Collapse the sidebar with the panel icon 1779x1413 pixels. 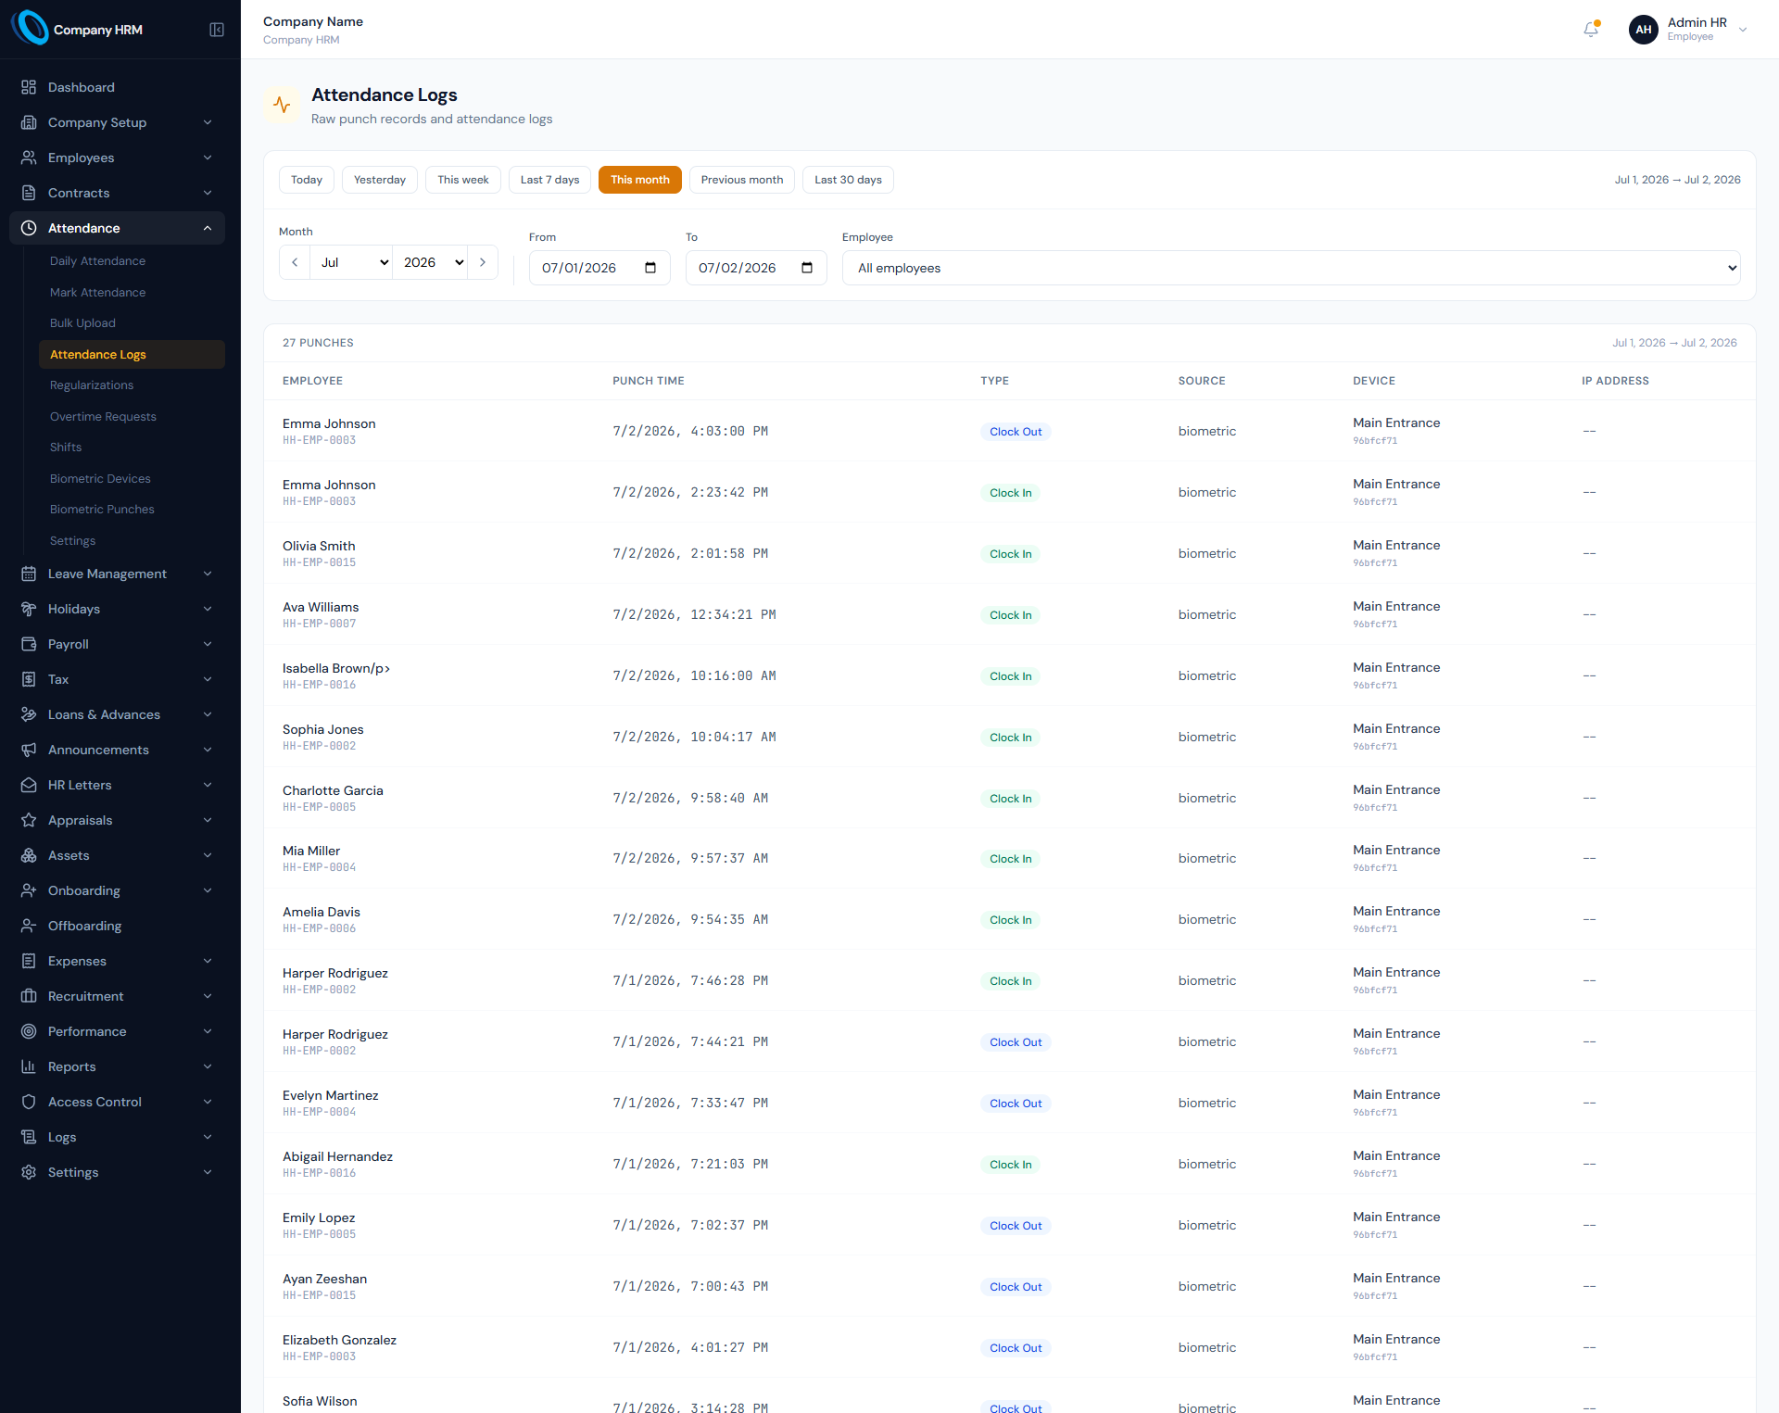217,30
